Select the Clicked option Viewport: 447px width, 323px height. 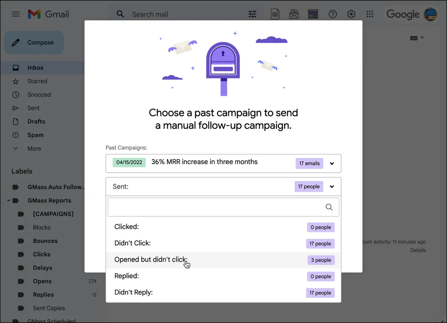pos(223,227)
